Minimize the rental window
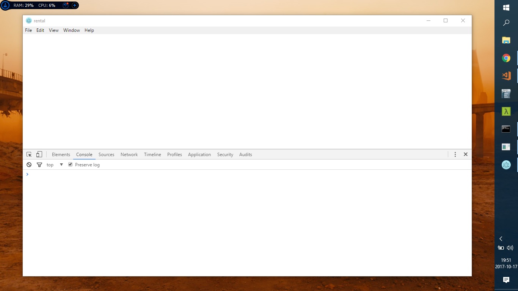 tap(429, 20)
